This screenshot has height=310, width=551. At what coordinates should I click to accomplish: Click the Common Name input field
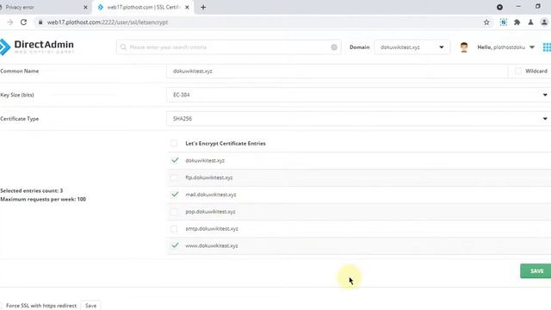point(337,71)
